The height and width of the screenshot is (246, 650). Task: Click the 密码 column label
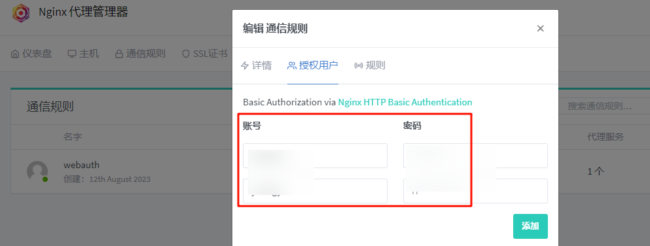(x=412, y=126)
